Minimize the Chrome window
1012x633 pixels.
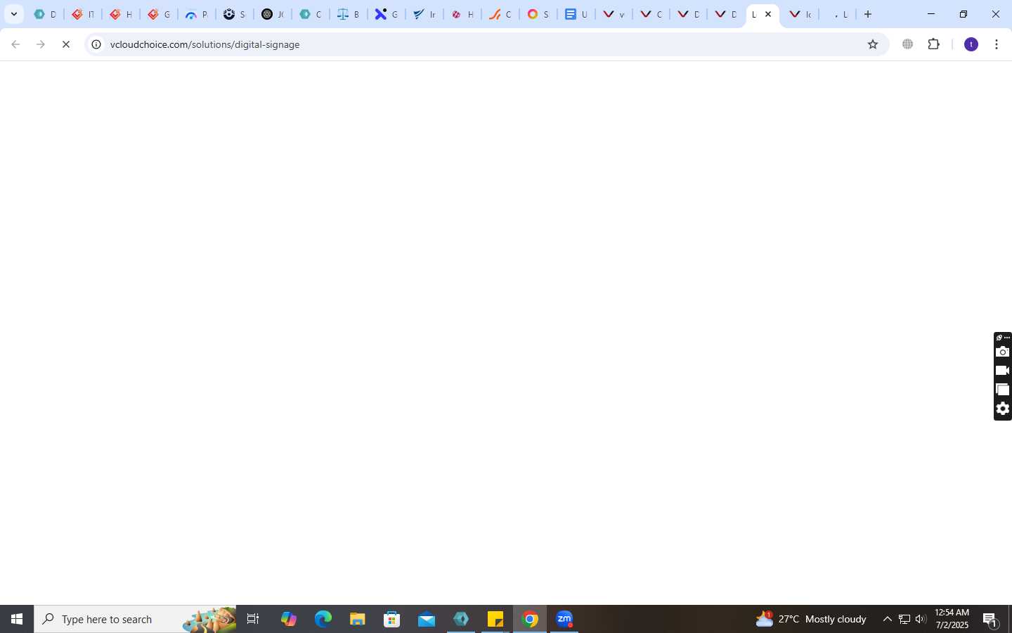931,14
